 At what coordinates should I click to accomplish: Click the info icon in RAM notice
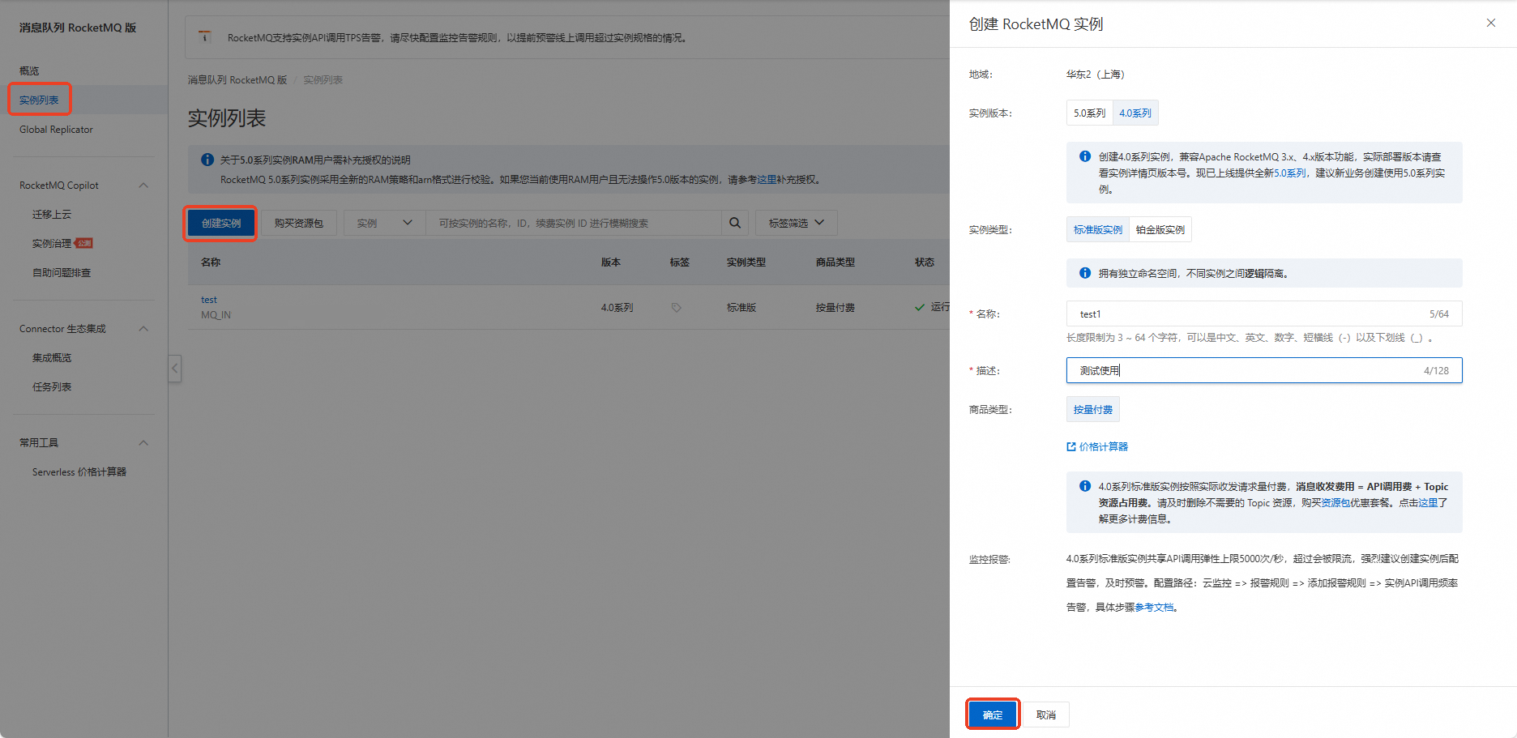[x=207, y=160]
